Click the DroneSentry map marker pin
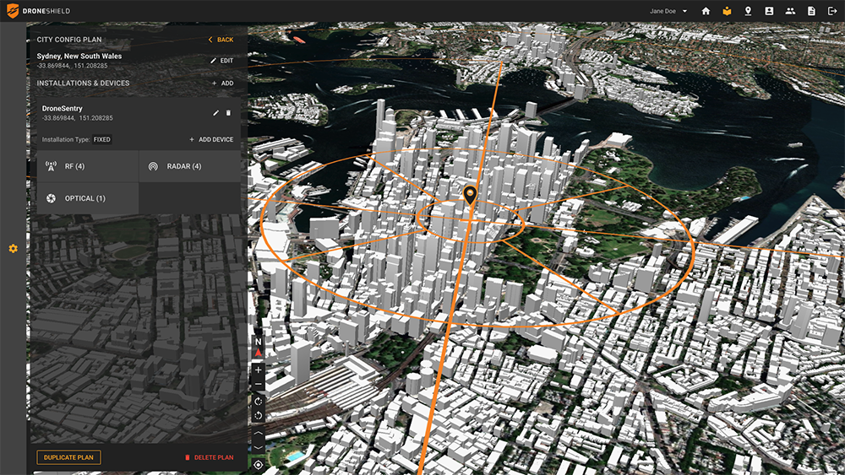The width and height of the screenshot is (845, 475). pos(470,195)
